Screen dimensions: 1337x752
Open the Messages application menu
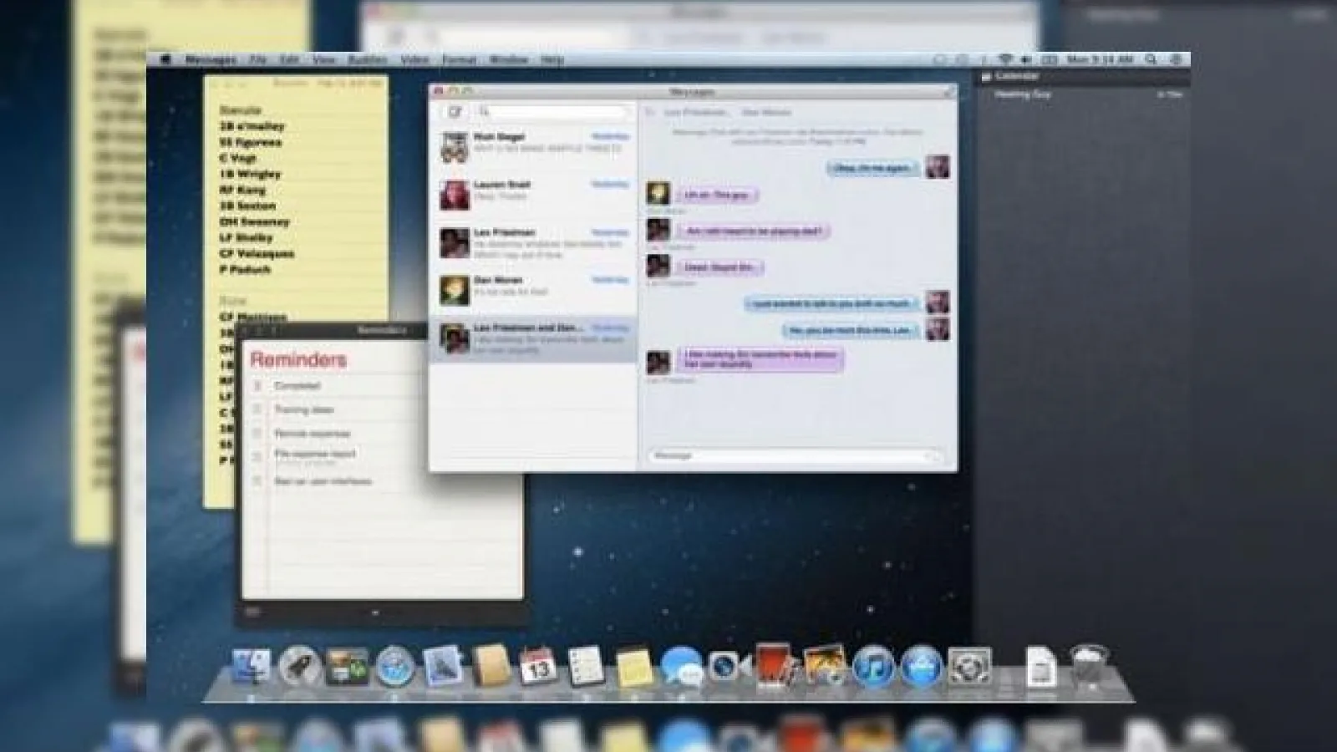pyautogui.click(x=211, y=60)
